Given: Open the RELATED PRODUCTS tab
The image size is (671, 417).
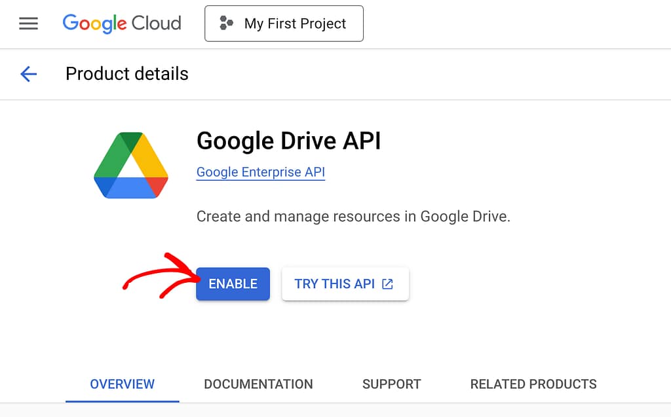Looking at the screenshot, I should coord(533,384).
